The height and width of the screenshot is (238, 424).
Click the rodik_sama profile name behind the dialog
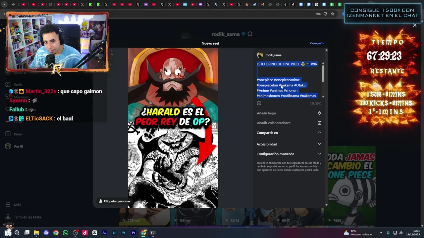point(226,34)
